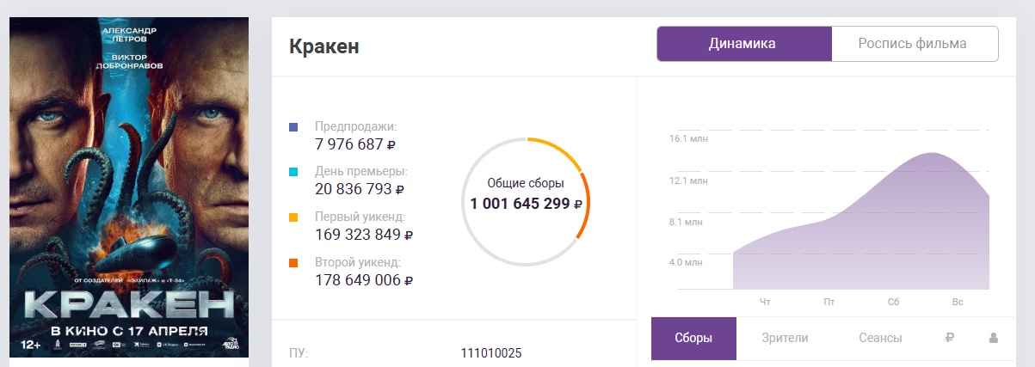Image resolution: width=1035 pixels, height=367 pixels.
Task: Click the person viewers icon tab
Action: (994, 339)
